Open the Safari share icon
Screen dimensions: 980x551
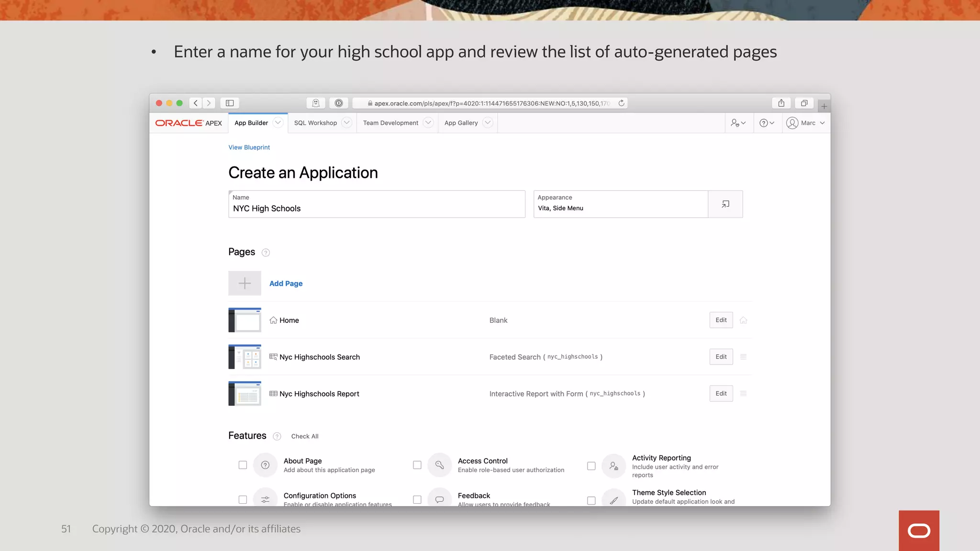tap(781, 103)
